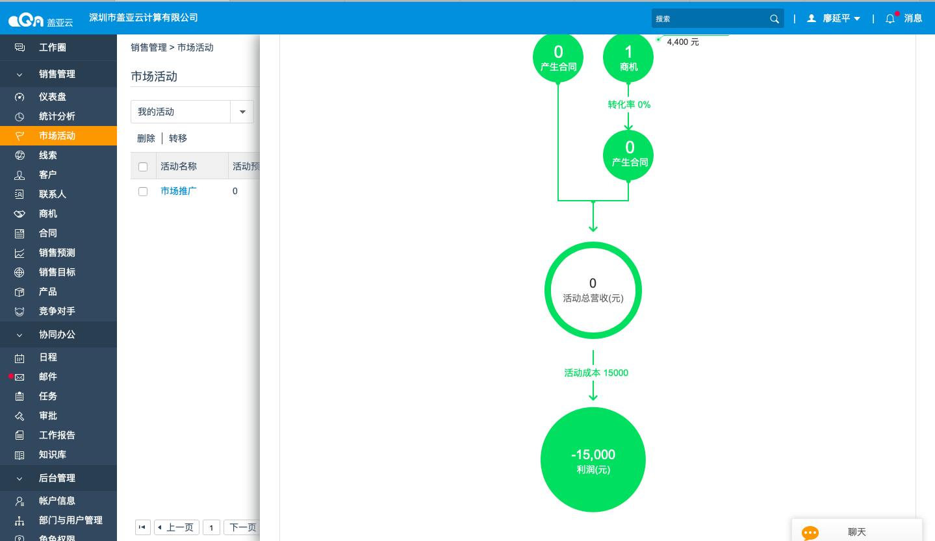935x541 pixels.
Task: Click the 邮件 envelope icon
Action: [x=19, y=377]
